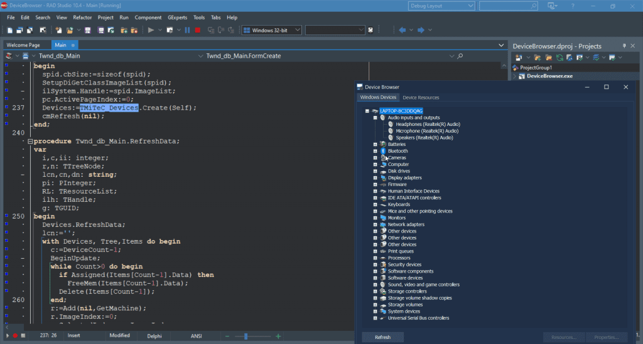
Task: Click the Run Without Debugging icon
Action: click(170, 30)
